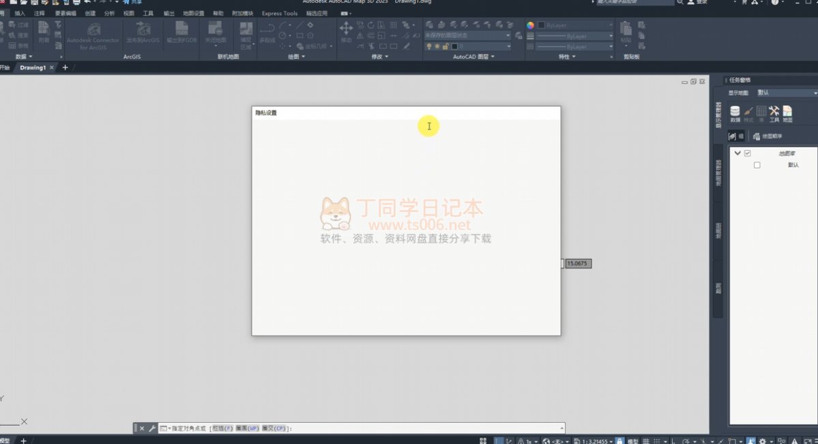Expand the unsaved layer state dropdown
This screenshot has width=818, height=444.
click(467, 35)
